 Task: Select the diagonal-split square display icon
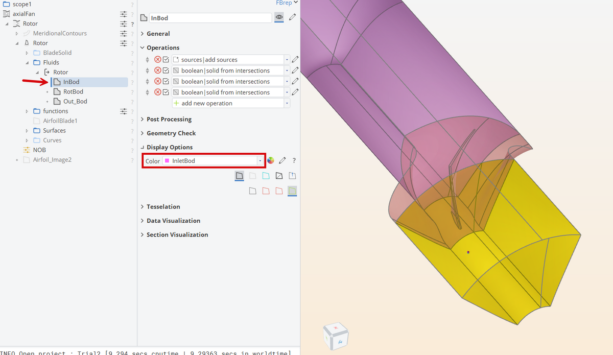pyautogui.click(x=279, y=176)
